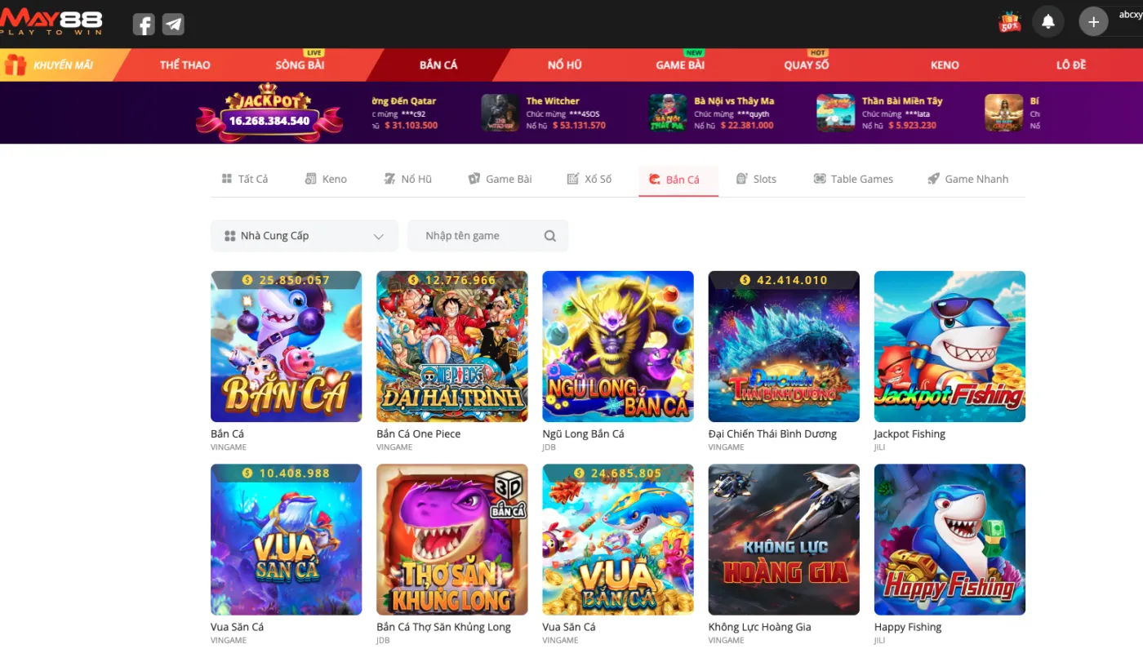Switch to the Keno category tab
The height and width of the screenshot is (649, 1143).
click(326, 179)
